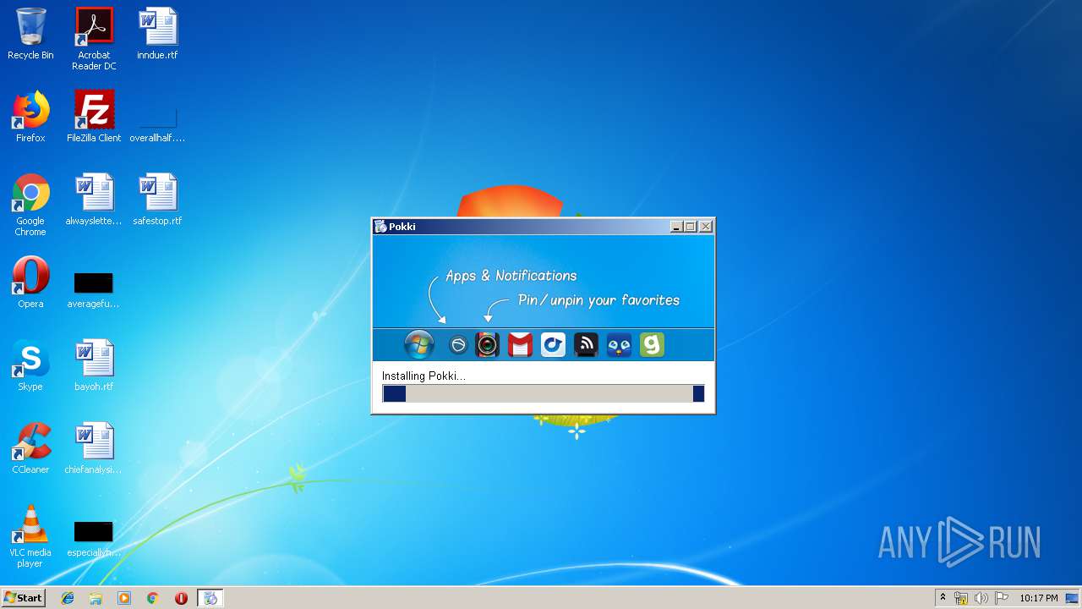1082x609 pixels.
Task: Launch FileZilla Client shortcut
Action: pyautogui.click(x=94, y=117)
